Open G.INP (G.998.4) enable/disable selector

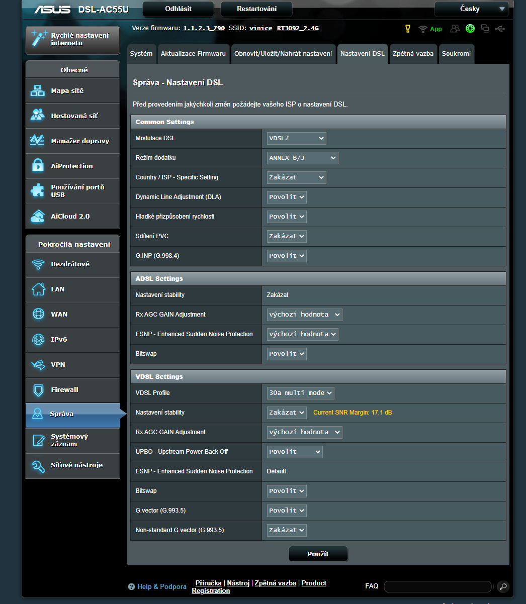[x=287, y=256]
